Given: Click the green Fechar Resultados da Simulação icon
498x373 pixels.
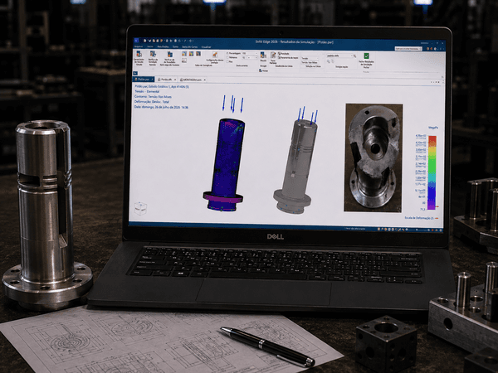Looking at the screenshot, I should (367, 56).
